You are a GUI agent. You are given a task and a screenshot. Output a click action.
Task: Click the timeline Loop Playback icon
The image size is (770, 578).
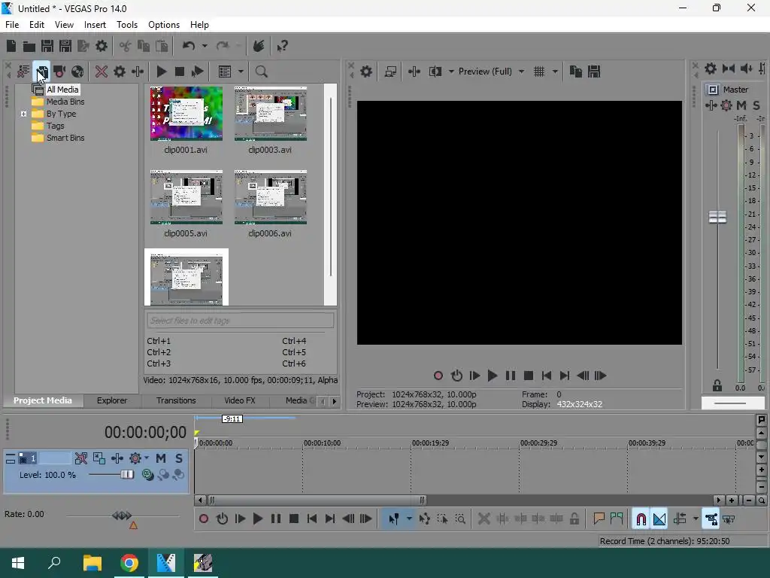(x=222, y=519)
